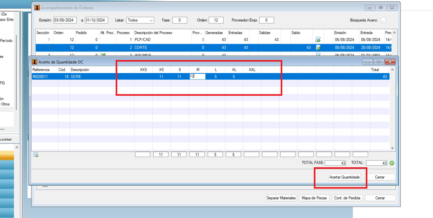Viewport: 433px width, 218px height.
Task: Click the XXL size column header
Action: 252,70
